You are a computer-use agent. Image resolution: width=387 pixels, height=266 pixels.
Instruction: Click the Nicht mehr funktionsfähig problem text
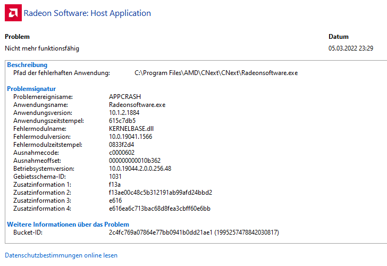tap(42, 48)
